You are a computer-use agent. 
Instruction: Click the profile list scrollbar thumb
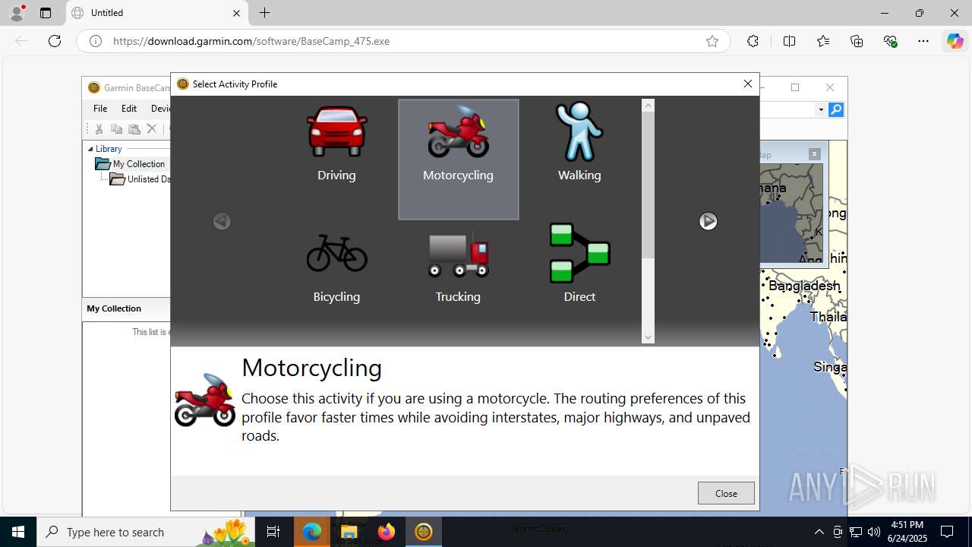tap(648, 185)
